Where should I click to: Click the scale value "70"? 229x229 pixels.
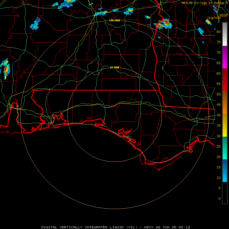219,53
